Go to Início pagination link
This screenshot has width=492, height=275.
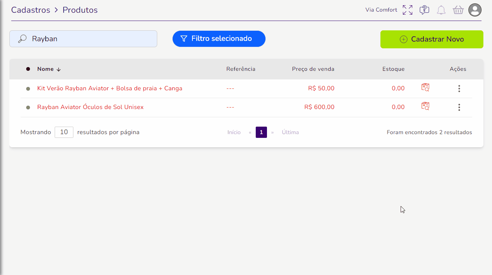(x=234, y=132)
